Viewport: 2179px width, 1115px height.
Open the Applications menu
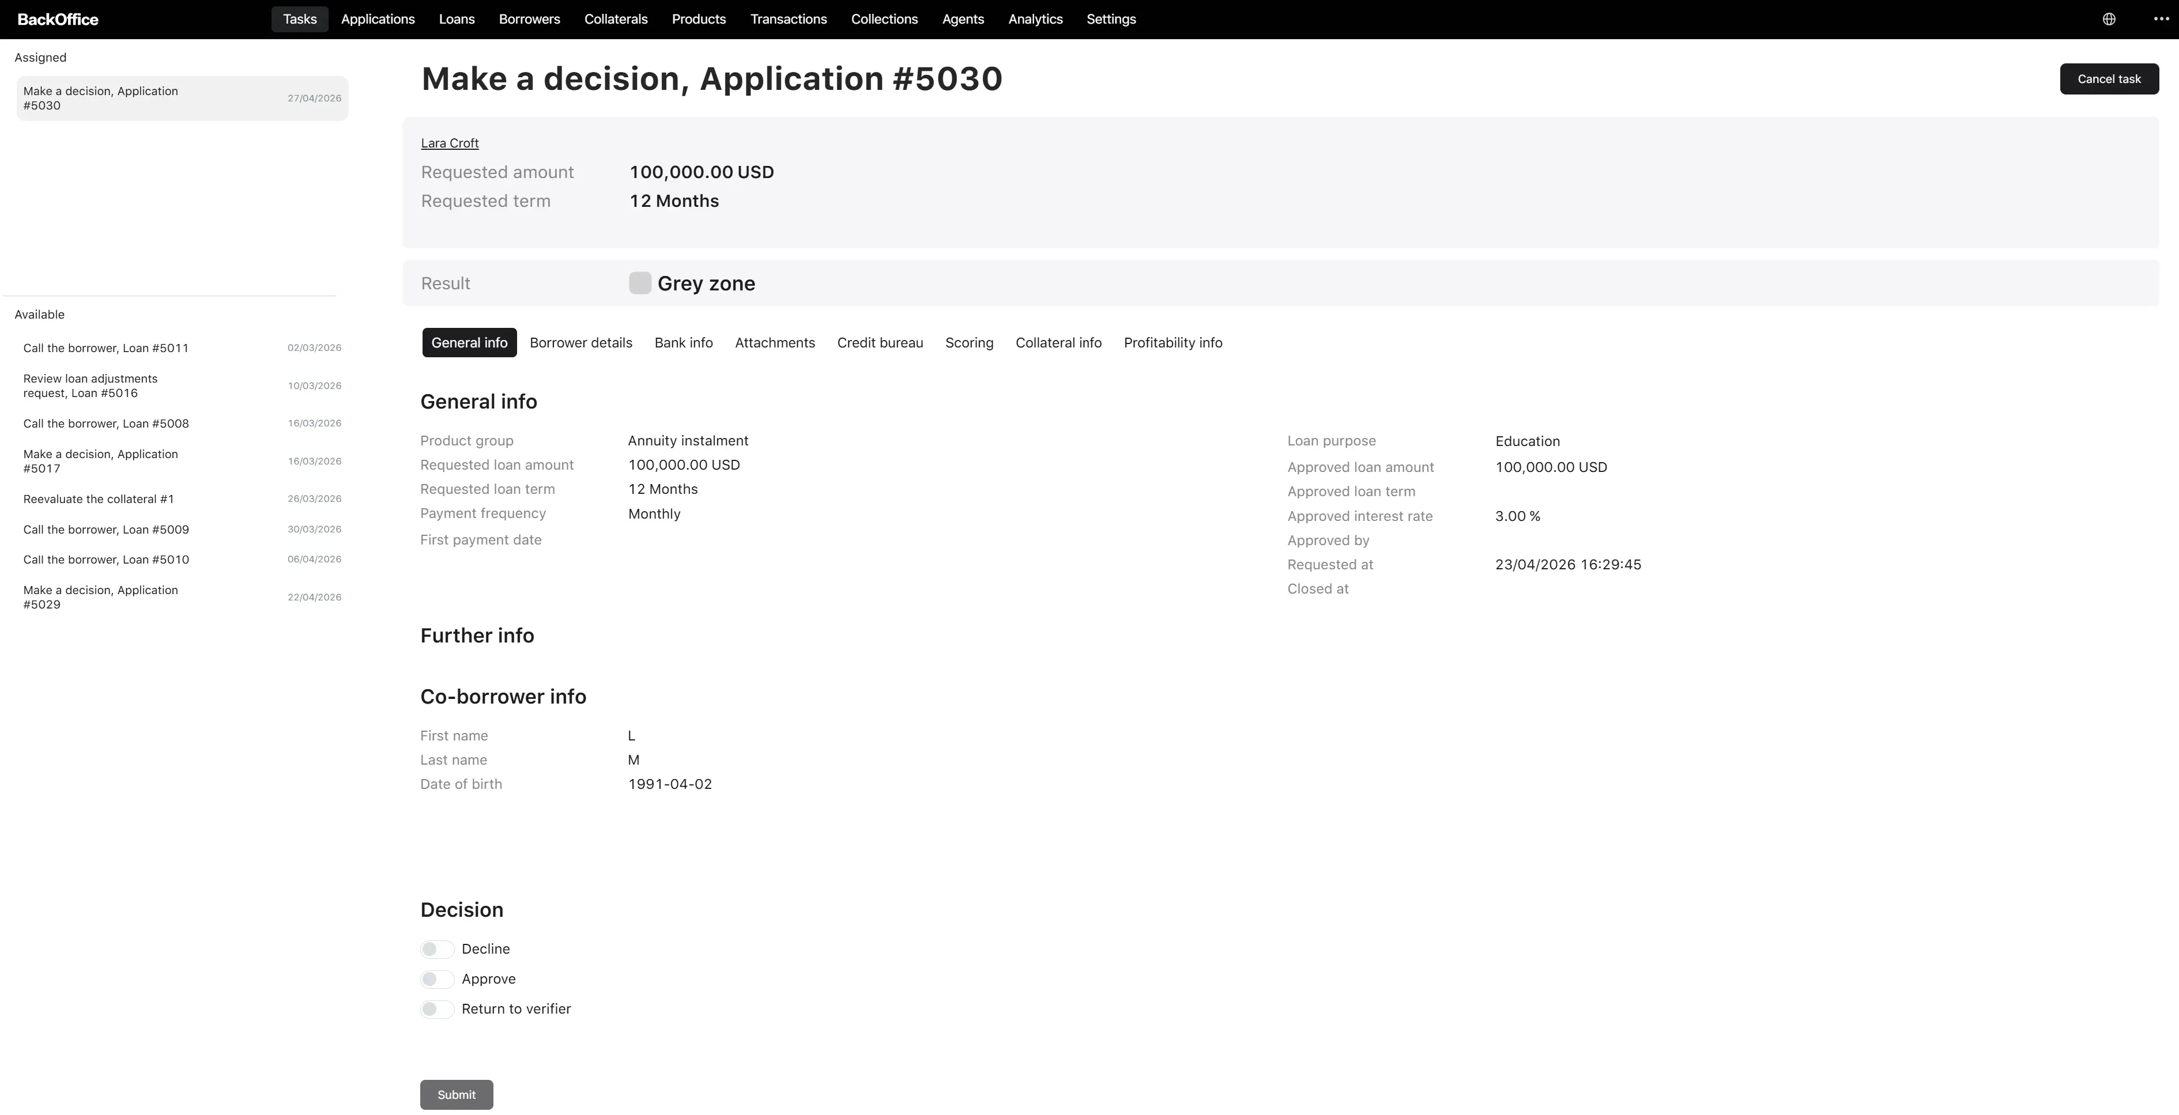[x=377, y=20]
